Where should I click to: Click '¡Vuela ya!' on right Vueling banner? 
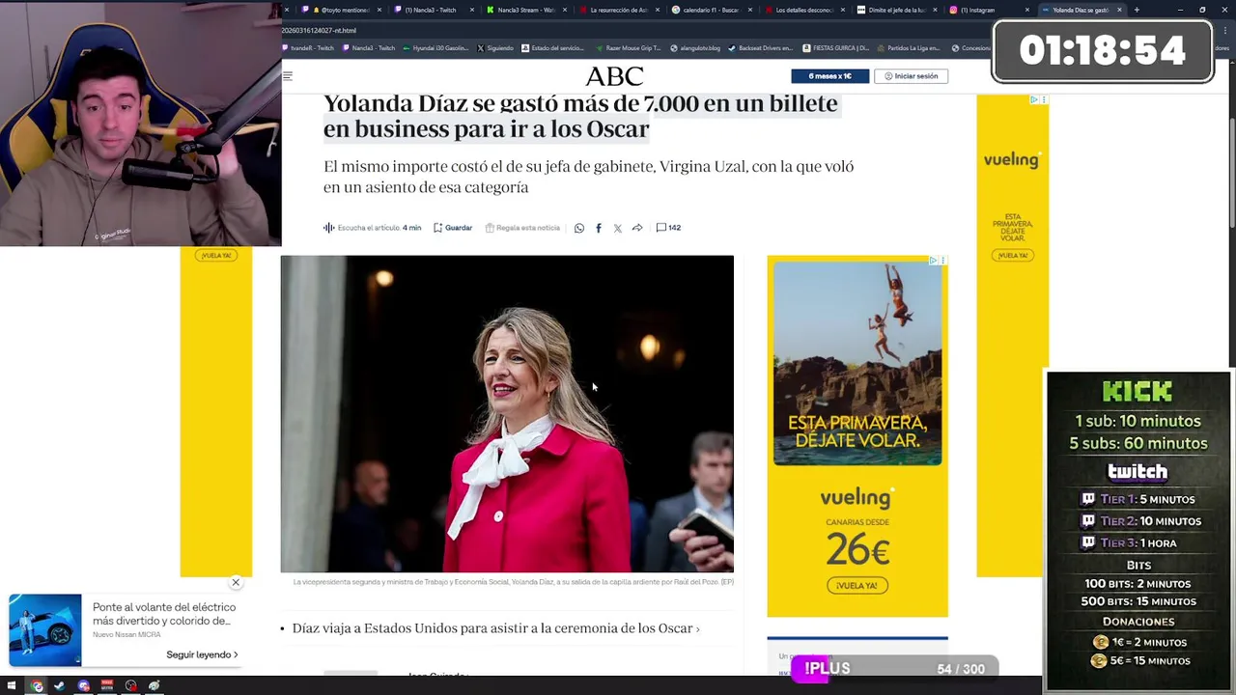(x=1012, y=256)
